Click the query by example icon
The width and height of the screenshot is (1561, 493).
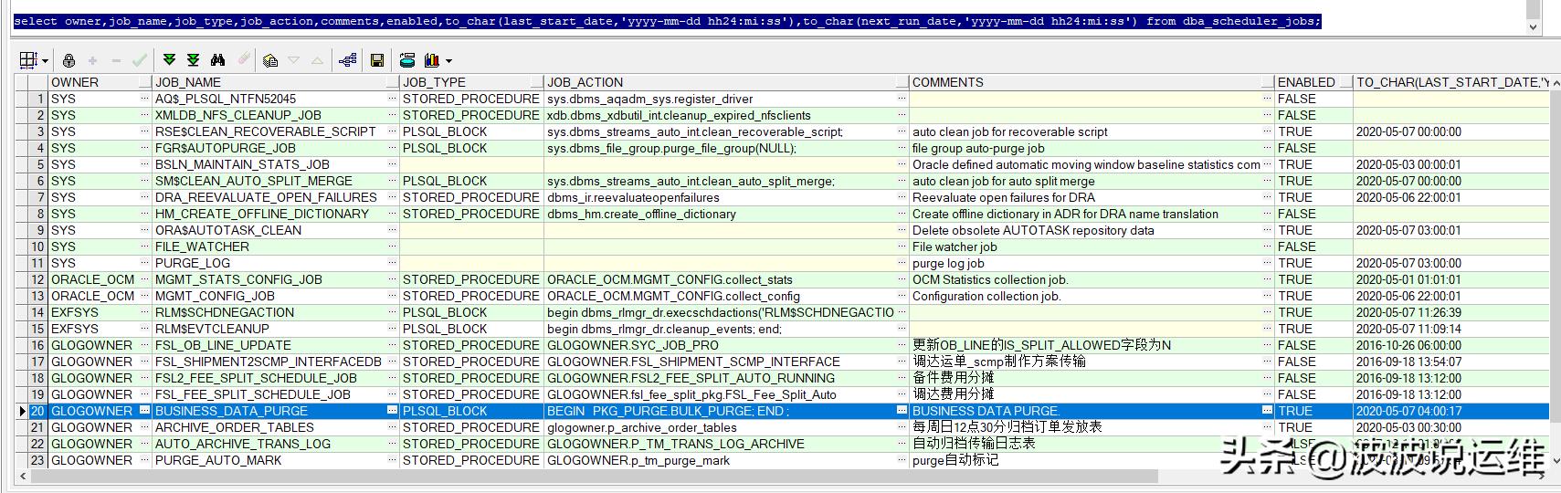click(269, 60)
